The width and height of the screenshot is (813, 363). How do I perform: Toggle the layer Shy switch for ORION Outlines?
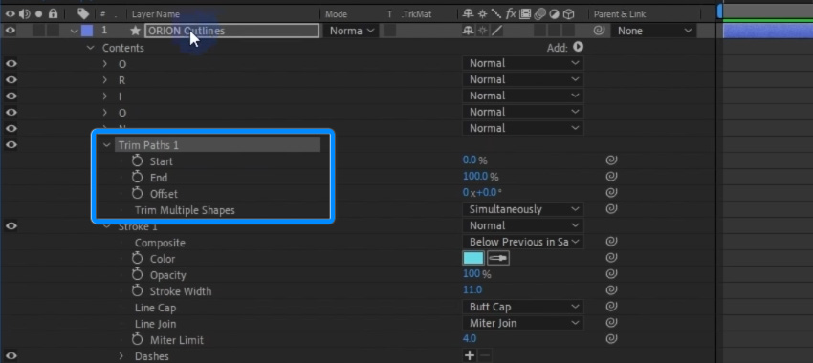(x=469, y=31)
